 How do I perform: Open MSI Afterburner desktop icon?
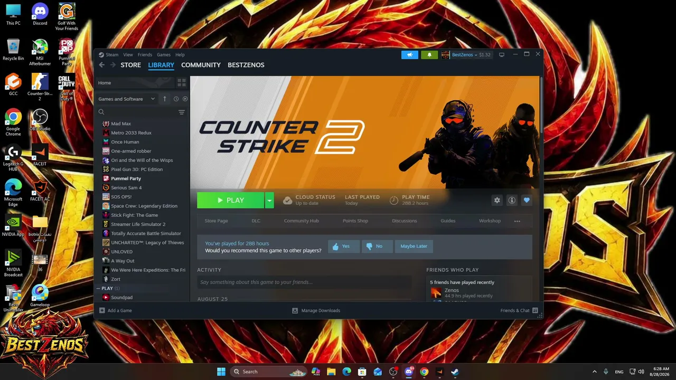(40, 52)
